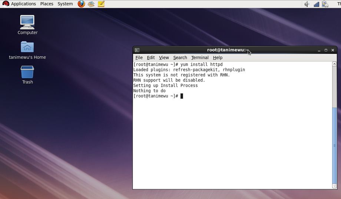Click the volume speaker icon
The image size is (341, 199).
coord(307,4)
